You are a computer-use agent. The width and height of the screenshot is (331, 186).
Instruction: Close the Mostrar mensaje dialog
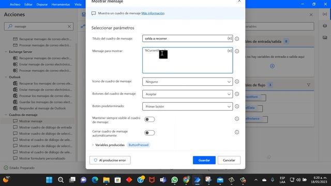point(239,1)
